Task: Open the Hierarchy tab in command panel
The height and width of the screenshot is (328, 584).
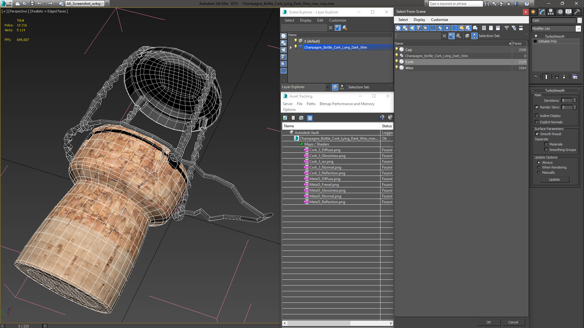Action: pos(551,12)
